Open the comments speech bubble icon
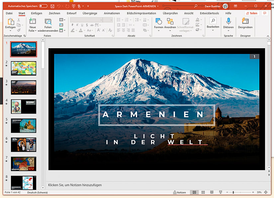This screenshot has height=198, width=274. 265,13
